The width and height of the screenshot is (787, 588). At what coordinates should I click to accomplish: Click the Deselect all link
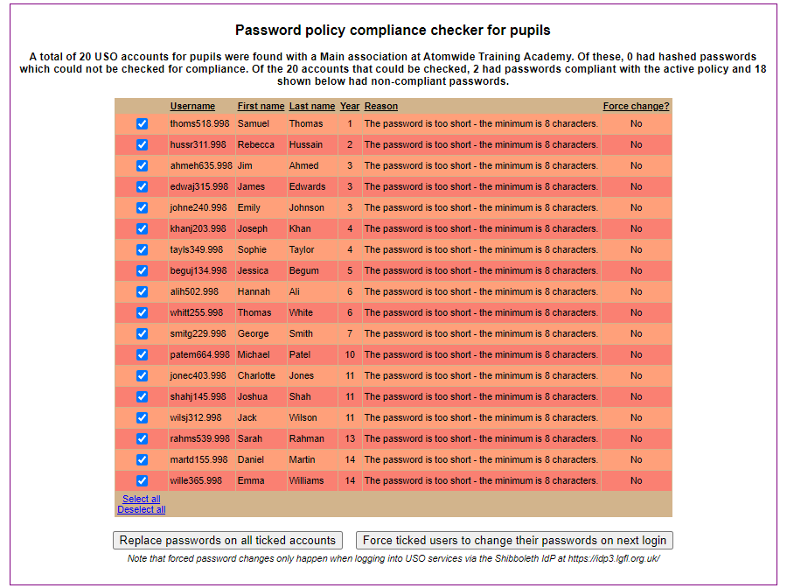pyautogui.click(x=142, y=509)
